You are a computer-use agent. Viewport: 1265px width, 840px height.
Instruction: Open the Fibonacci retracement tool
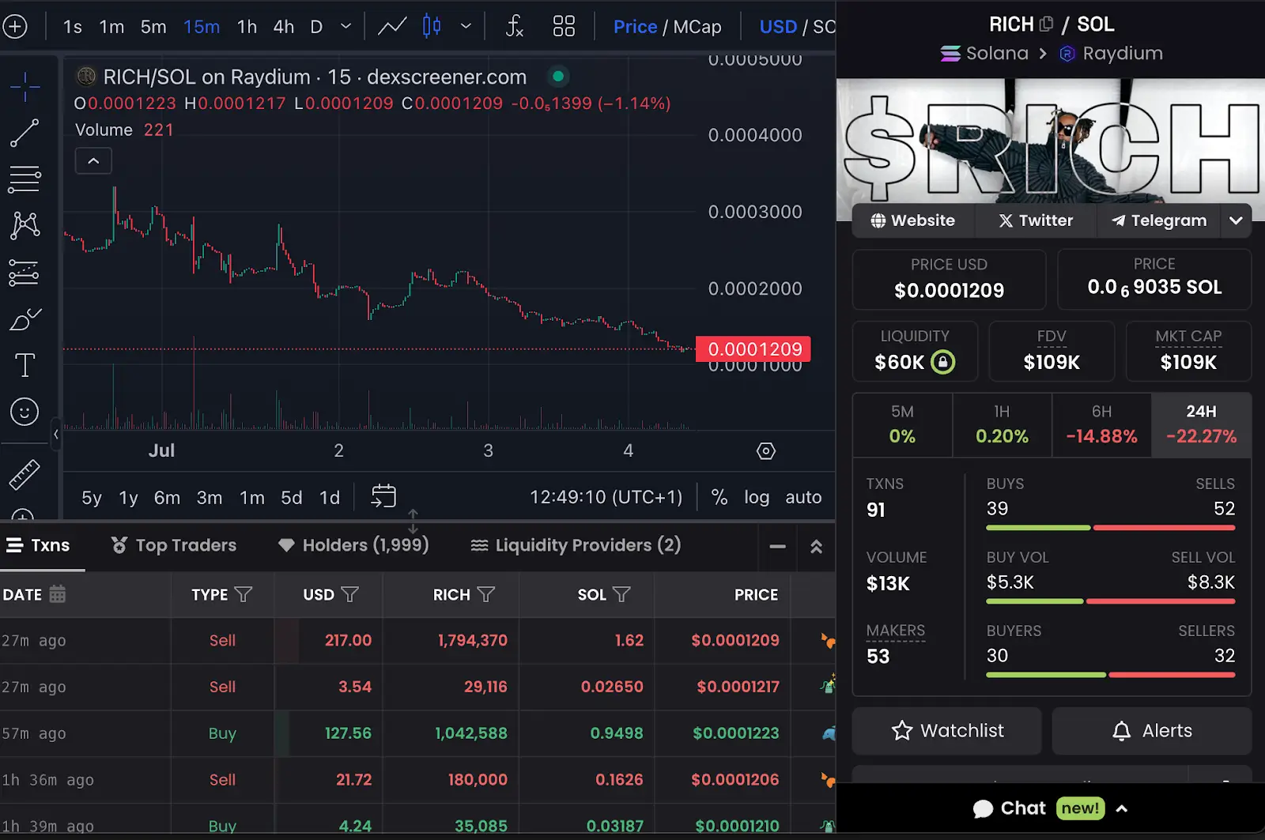(x=25, y=179)
